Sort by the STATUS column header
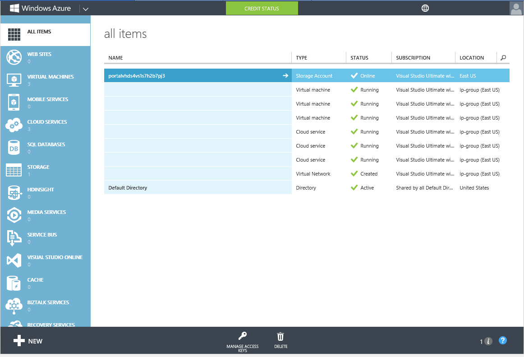524x357 pixels. pyautogui.click(x=359, y=58)
